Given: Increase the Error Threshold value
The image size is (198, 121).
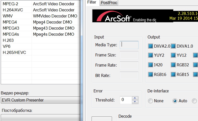Looking at the screenshot, I should click(135, 98).
